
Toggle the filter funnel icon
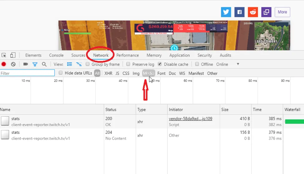[x=35, y=64]
